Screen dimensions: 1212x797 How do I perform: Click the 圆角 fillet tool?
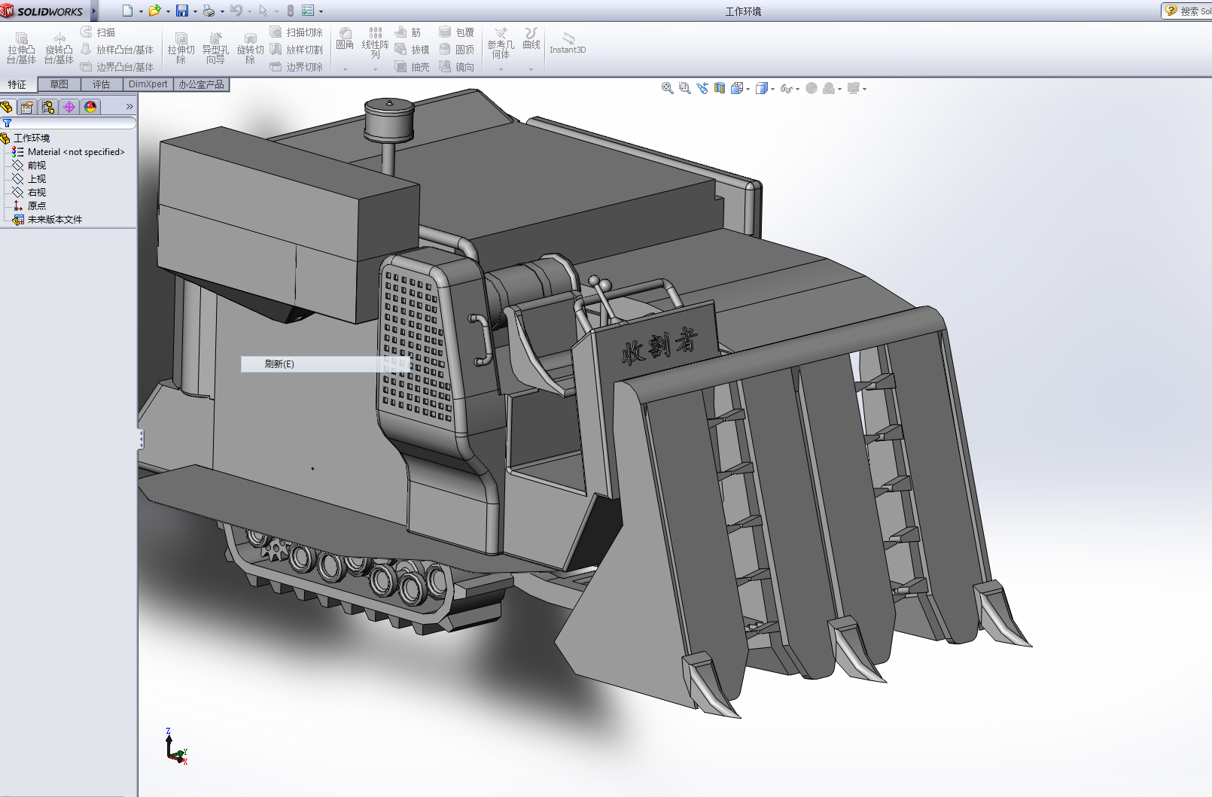(x=345, y=38)
